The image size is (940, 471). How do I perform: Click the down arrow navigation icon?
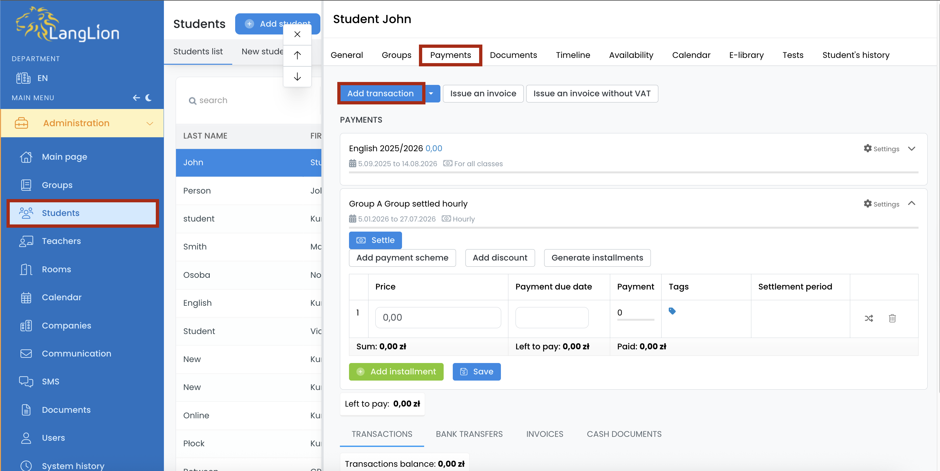coord(297,76)
